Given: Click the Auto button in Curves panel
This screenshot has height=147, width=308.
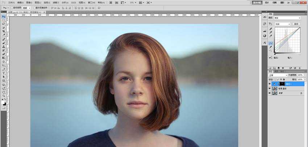Looking at the screenshot, I should pyautogui.click(x=296, y=24).
